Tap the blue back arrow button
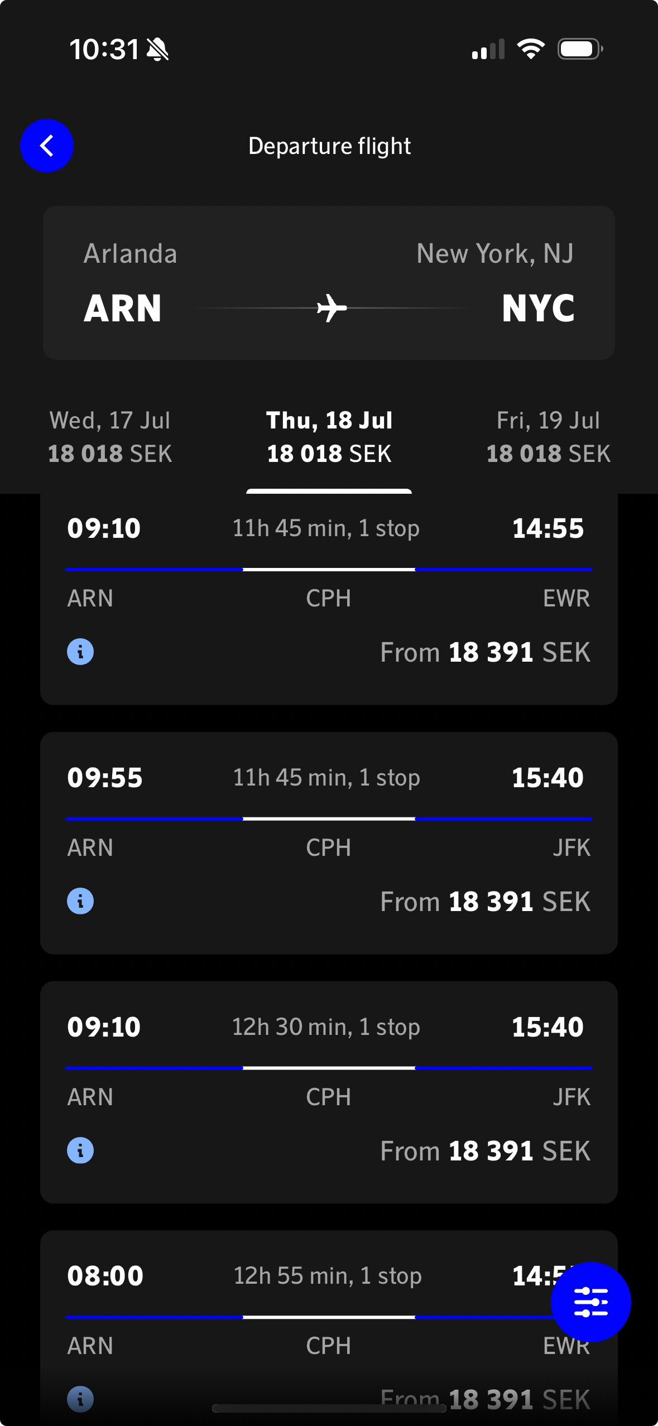The width and height of the screenshot is (658, 1426). [47, 146]
